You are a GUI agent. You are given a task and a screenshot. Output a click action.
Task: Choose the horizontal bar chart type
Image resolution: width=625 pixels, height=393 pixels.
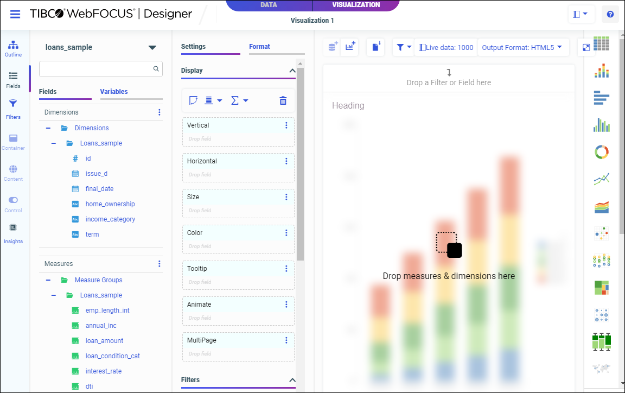(601, 98)
